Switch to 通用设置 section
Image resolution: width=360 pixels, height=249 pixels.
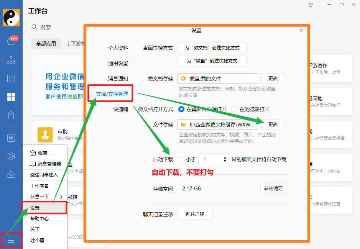(x=118, y=63)
